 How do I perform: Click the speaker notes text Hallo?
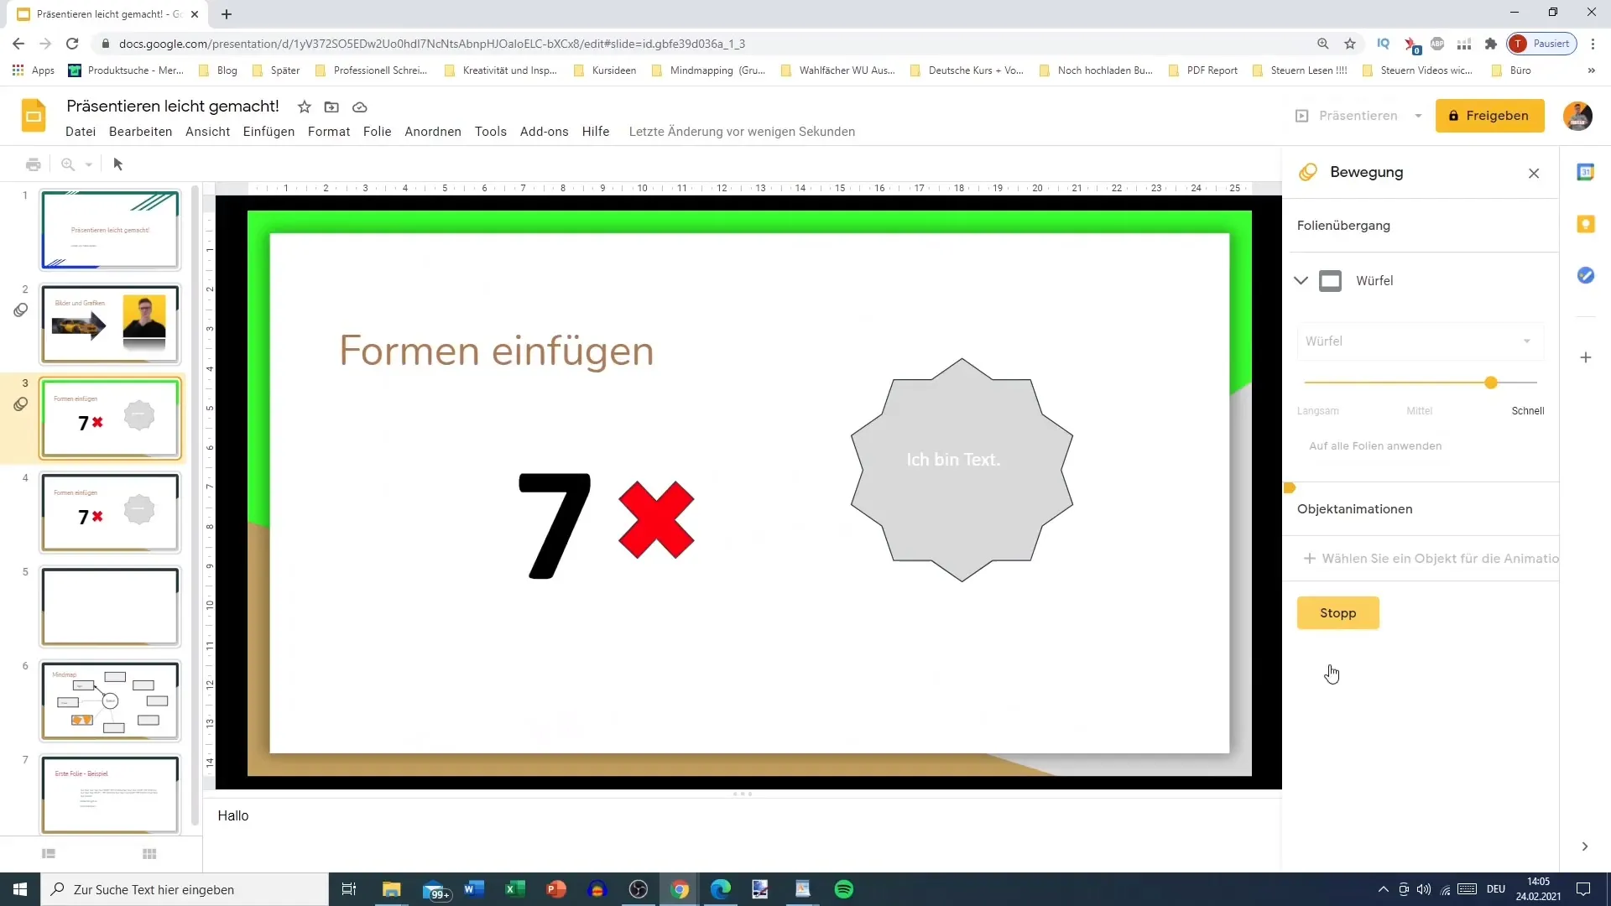pyautogui.click(x=233, y=815)
